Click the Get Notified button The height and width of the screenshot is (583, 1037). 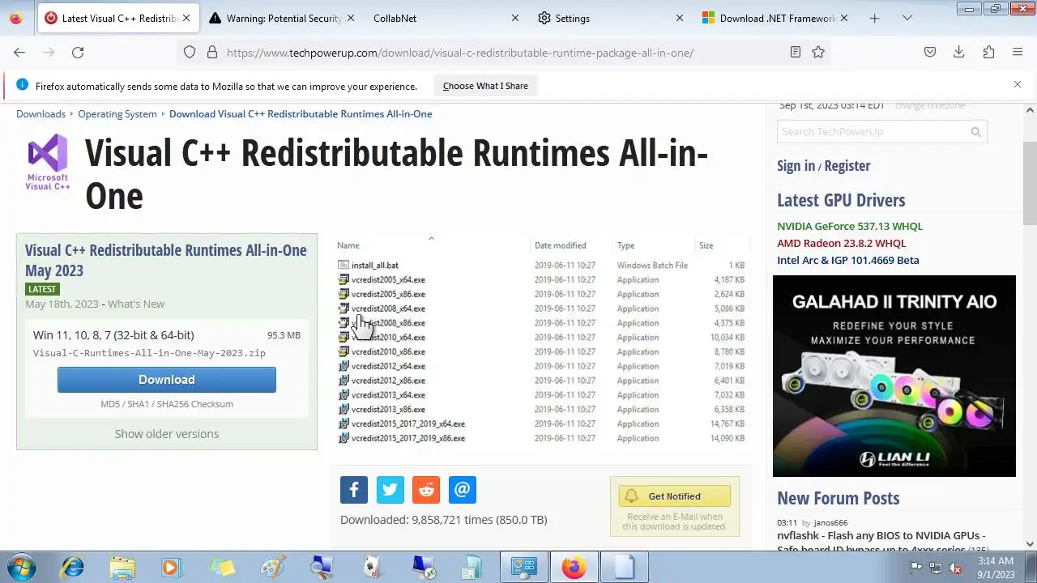point(674,496)
